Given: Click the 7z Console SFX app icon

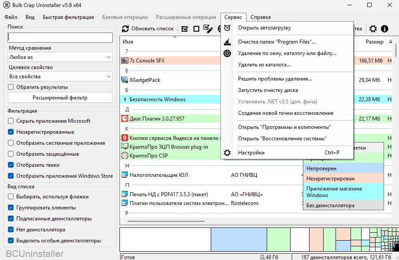Looking at the screenshot, I should pyautogui.click(x=125, y=61).
